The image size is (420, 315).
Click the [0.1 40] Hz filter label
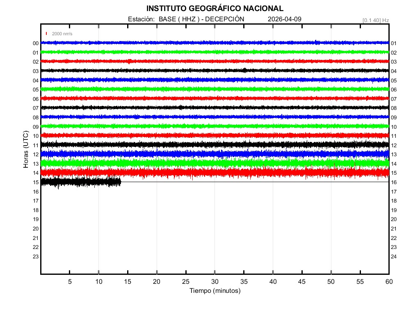[375, 20]
